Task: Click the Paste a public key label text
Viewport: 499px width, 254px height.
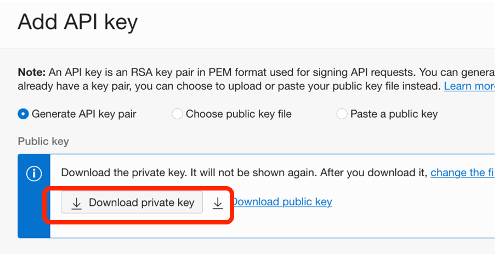Action: (394, 114)
